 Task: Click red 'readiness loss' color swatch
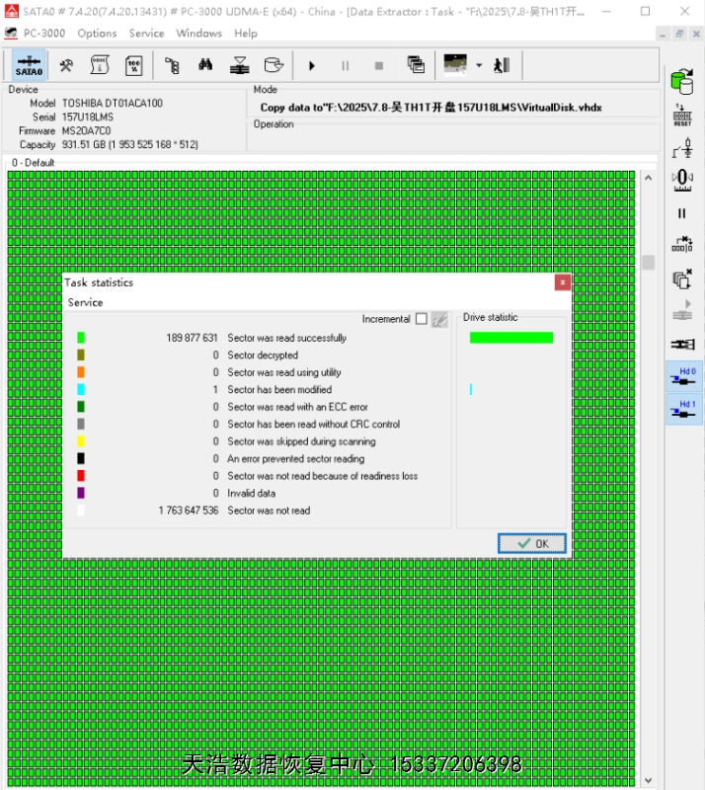click(81, 476)
